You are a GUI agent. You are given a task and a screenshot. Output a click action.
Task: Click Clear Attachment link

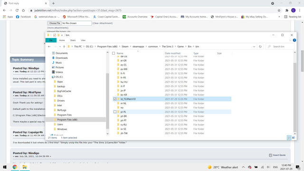103,23
